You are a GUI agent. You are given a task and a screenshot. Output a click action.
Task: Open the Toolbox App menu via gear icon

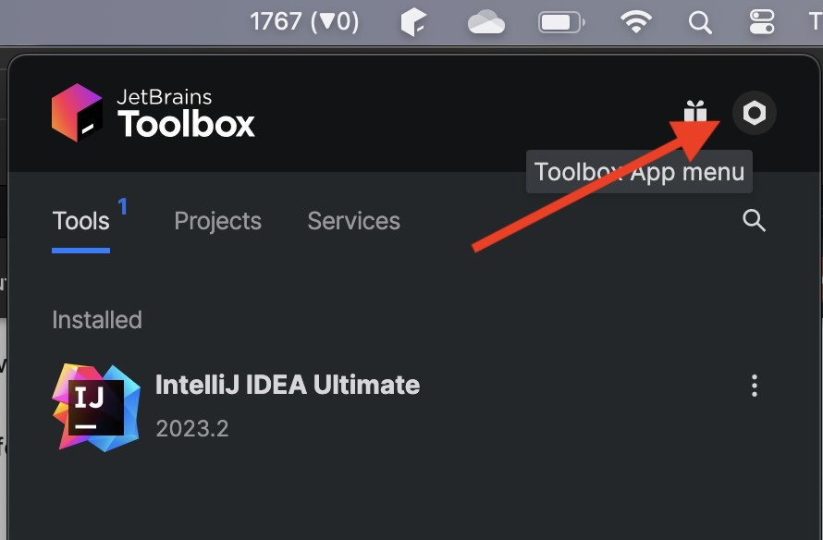point(754,113)
